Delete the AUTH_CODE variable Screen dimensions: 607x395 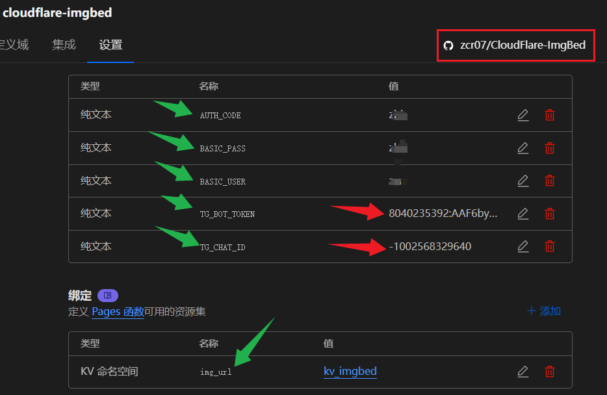click(550, 115)
